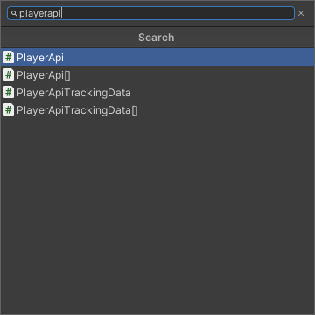This screenshot has width=315, height=315.
Task: Click the PlayerApiTrackingData[] hash icon
Action: click(x=9, y=110)
